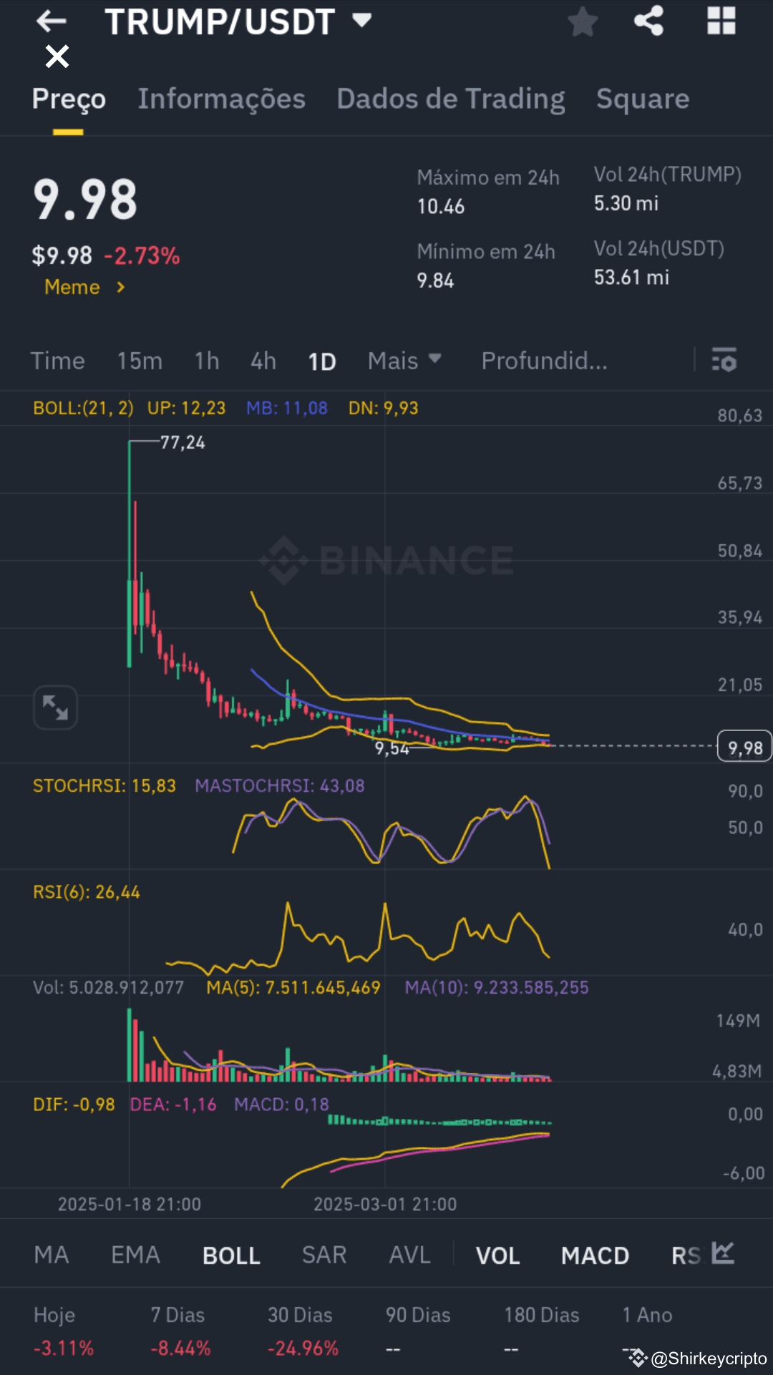Toggle the MACD sub-indicator

point(595,1256)
